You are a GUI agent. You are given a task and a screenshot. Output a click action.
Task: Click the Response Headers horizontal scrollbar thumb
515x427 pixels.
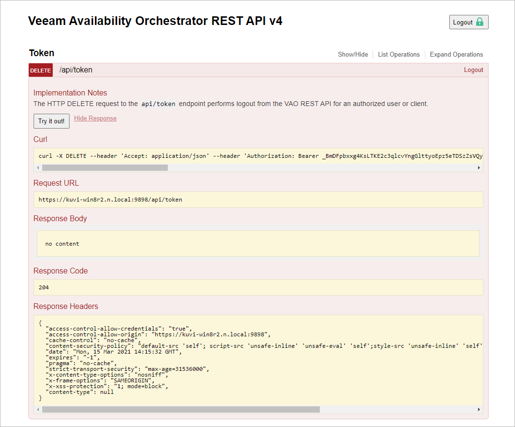pyautogui.click(x=181, y=409)
